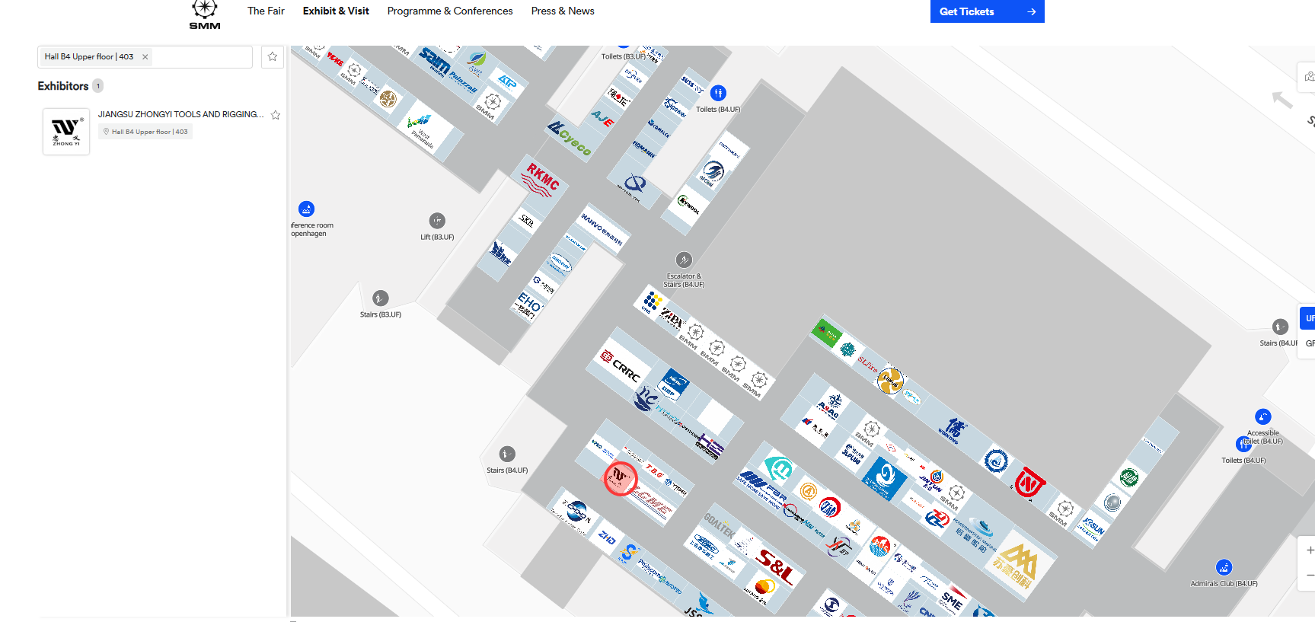Select the ZAPA booth on map
This screenshot has height=622, width=1315.
click(x=672, y=317)
